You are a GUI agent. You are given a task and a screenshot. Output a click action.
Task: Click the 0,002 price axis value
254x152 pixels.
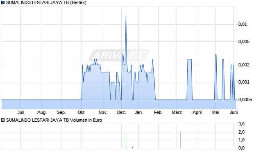(244, 65)
